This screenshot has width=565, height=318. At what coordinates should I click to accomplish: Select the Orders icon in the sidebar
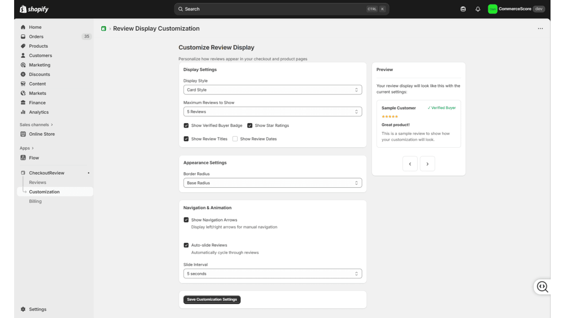point(23,36)
